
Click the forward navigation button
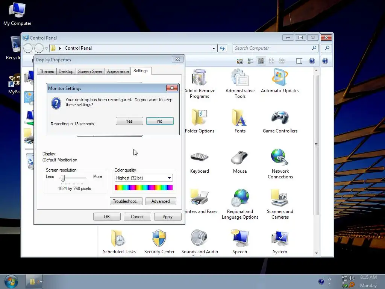tap(39, 48)
